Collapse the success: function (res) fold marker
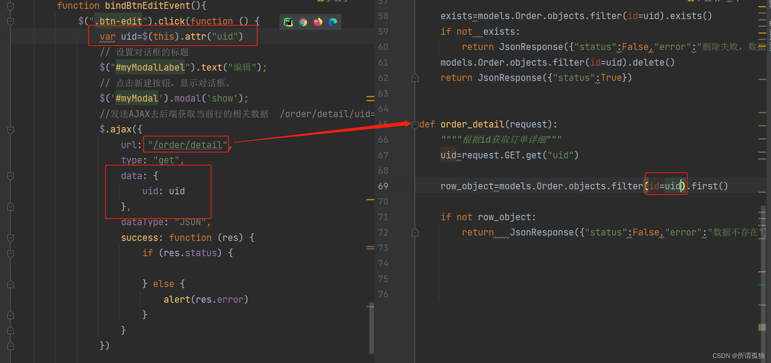The image size is (771, 363). pos(11,238)
